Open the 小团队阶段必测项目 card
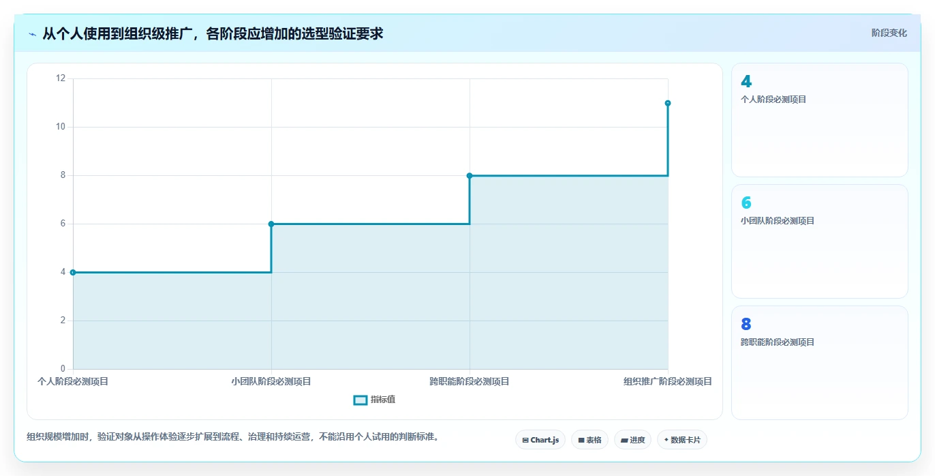The width and height of the screenshot is (935, 476). click(x=819, y=241)
